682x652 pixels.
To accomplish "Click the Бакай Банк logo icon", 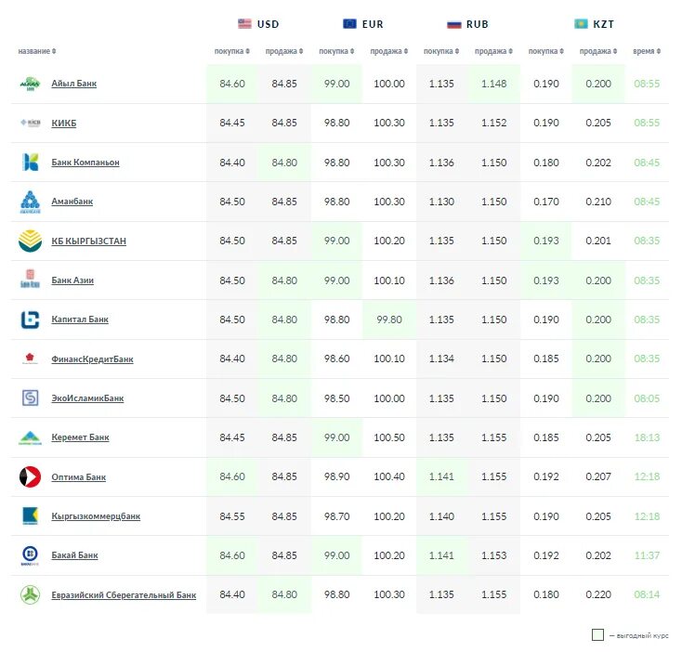I will click(x=30, y=555).
